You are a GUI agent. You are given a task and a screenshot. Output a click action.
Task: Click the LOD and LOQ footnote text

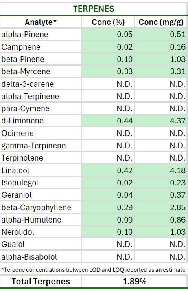point(93,269)
